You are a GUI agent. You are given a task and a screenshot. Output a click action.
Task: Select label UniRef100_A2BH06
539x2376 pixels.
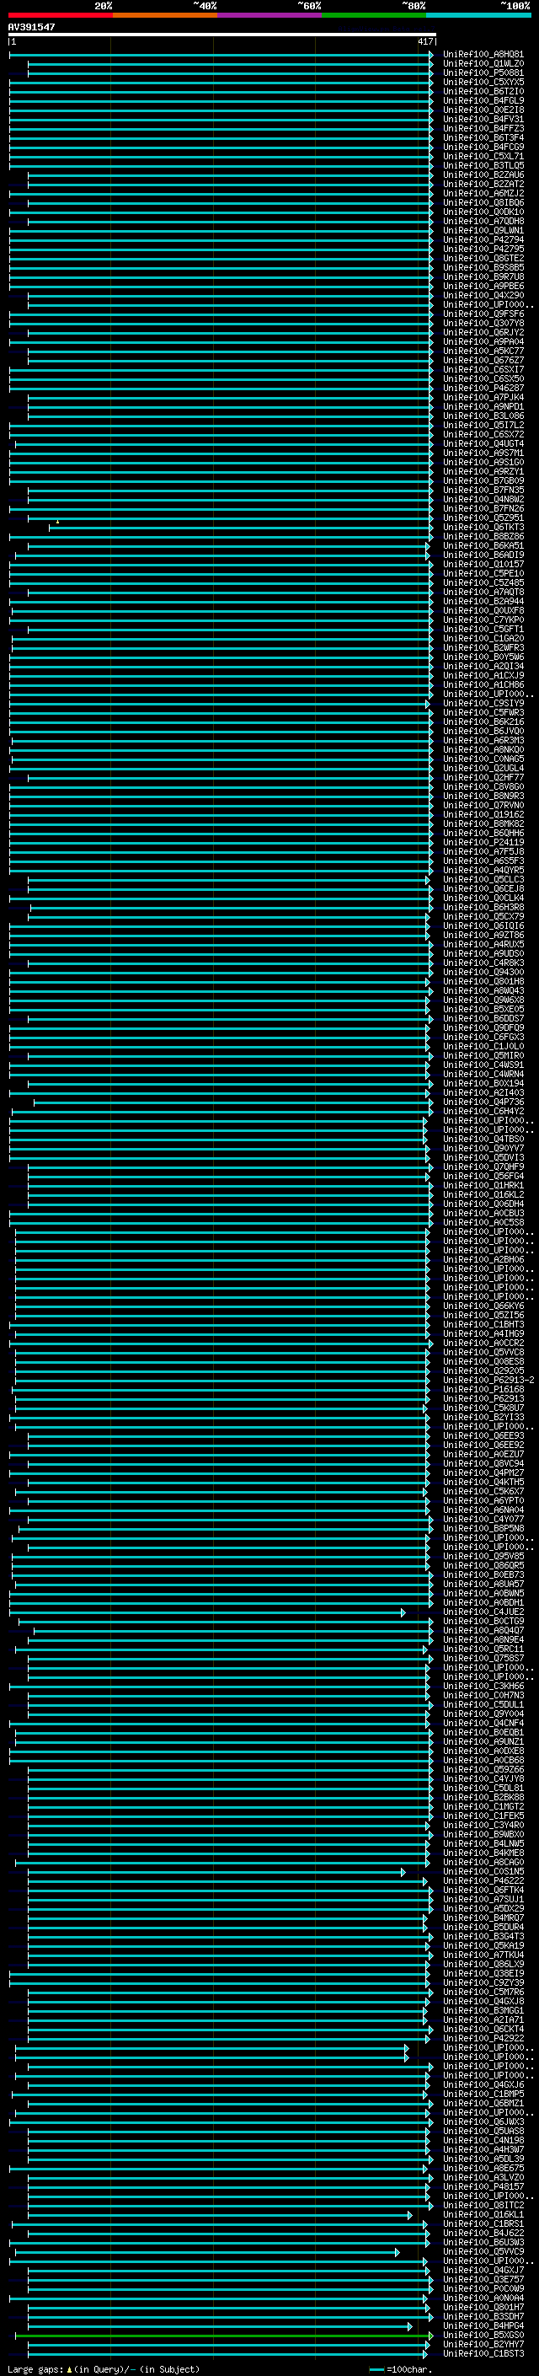[x=483, y=1260]
